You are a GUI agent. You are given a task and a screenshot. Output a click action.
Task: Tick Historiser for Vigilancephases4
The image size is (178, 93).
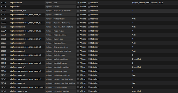point(89,43)
